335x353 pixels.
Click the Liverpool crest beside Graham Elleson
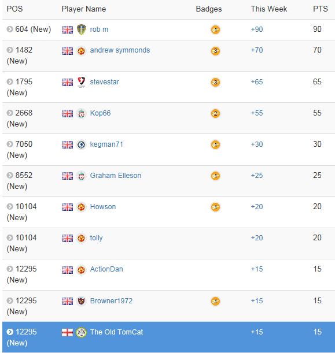coord(81,176)
